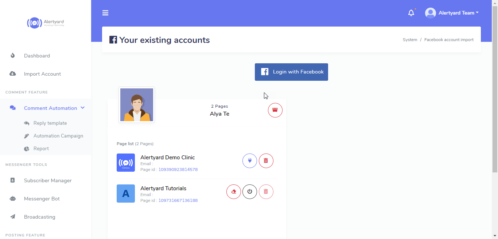
Task: Enable bot connection plug for Demo Clinic
Action: pos(250,160)
